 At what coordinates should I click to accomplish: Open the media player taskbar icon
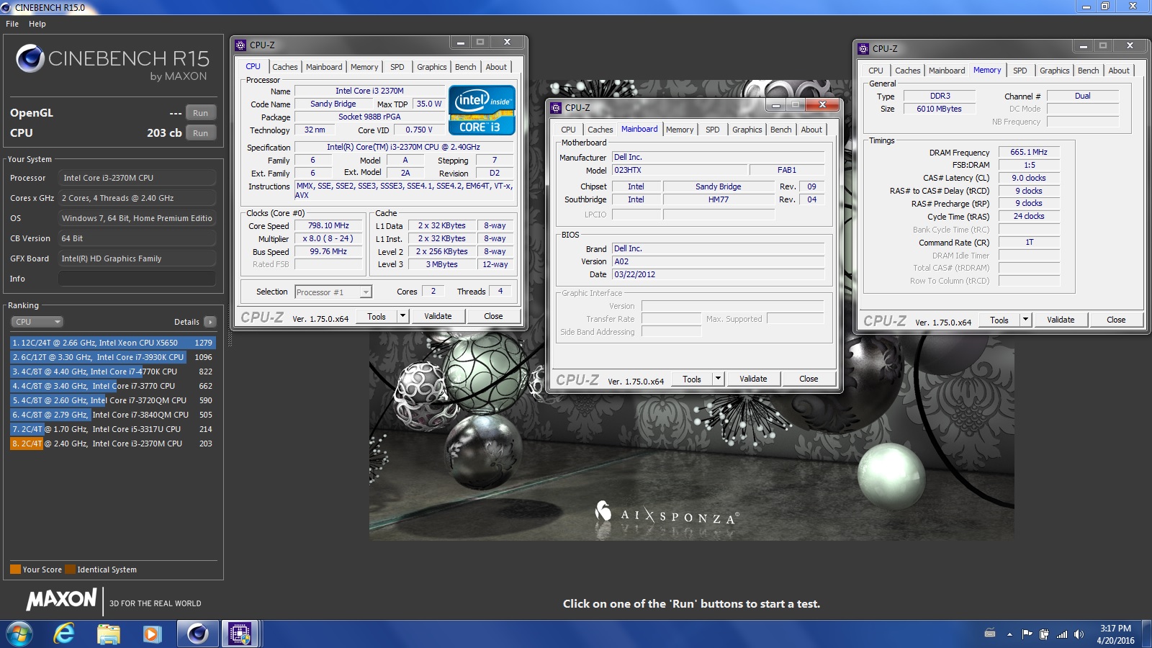point(152,634)
